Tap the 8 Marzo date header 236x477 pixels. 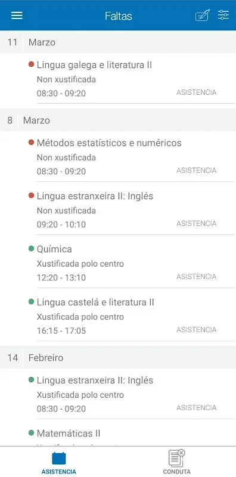[x=118, y=120]
